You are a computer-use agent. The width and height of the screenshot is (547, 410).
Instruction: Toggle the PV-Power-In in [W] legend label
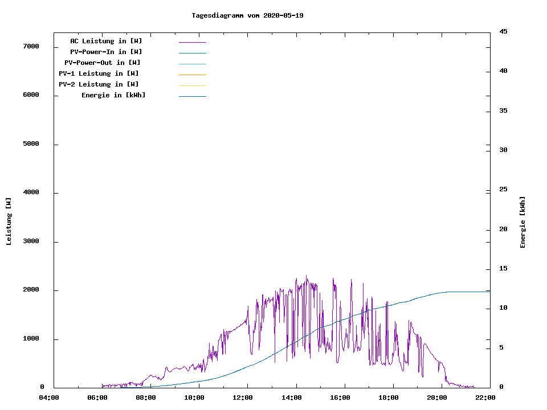pyautogui.click(x=110, y=52)
